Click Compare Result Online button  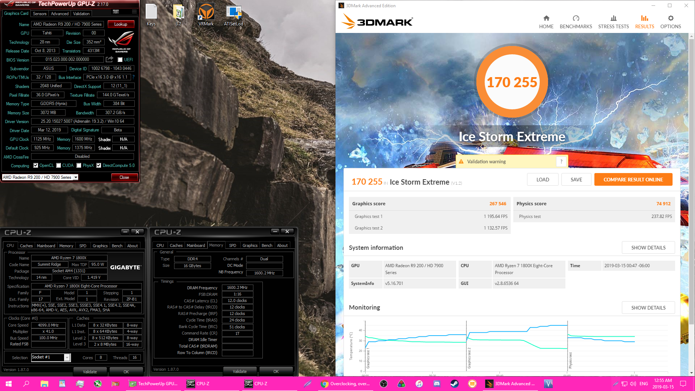[633, 180]
